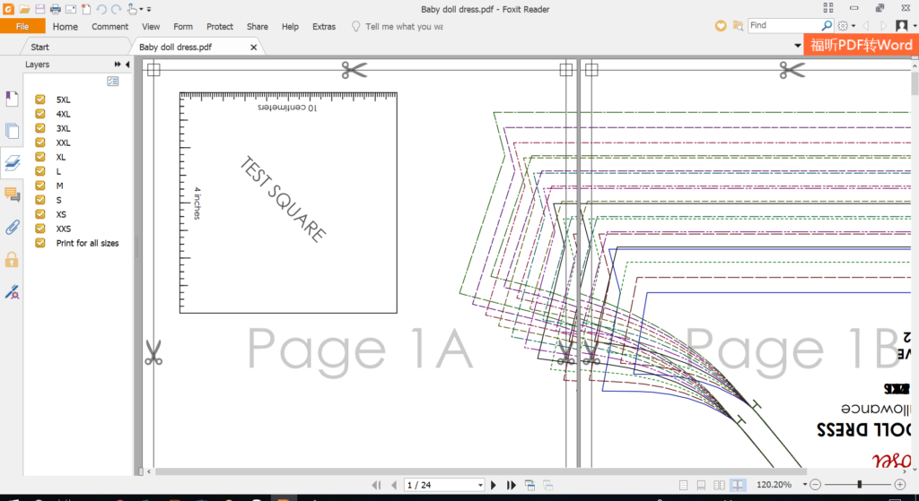Viewport: 919px width, 501px height.
Task: Close the Baby doll dress.pdf tab
Action: pos(253,47)
